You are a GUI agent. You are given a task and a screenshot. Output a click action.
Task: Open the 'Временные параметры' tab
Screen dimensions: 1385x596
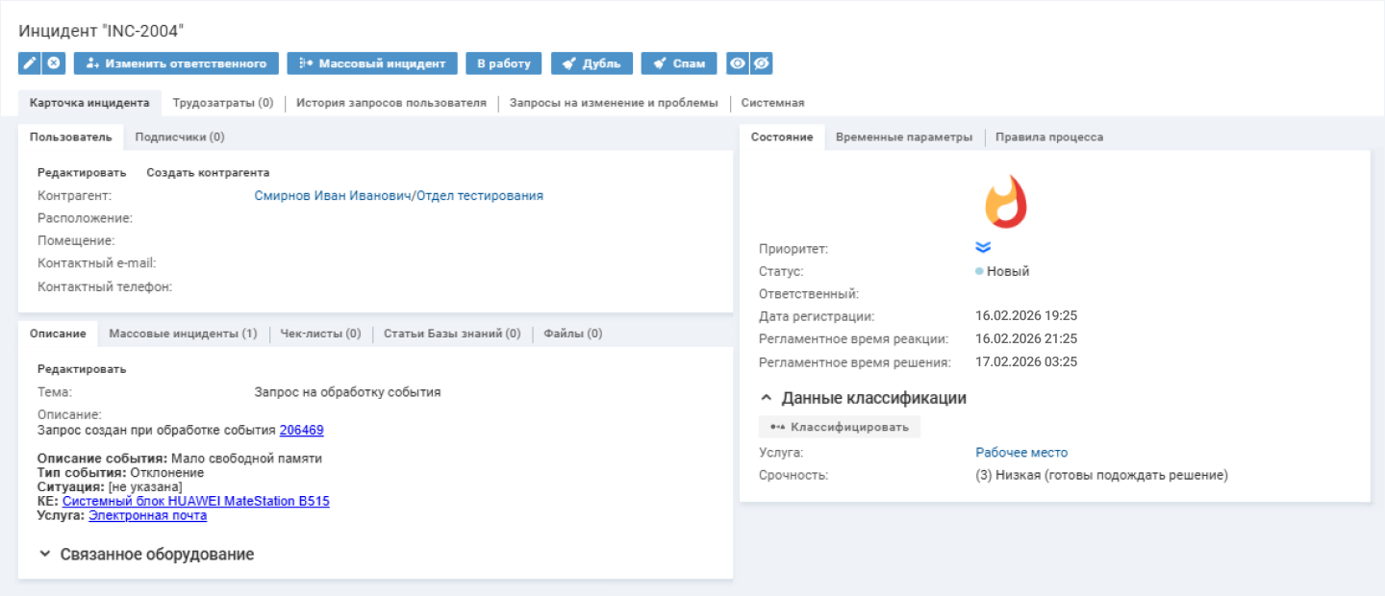(x=904, y=137)
